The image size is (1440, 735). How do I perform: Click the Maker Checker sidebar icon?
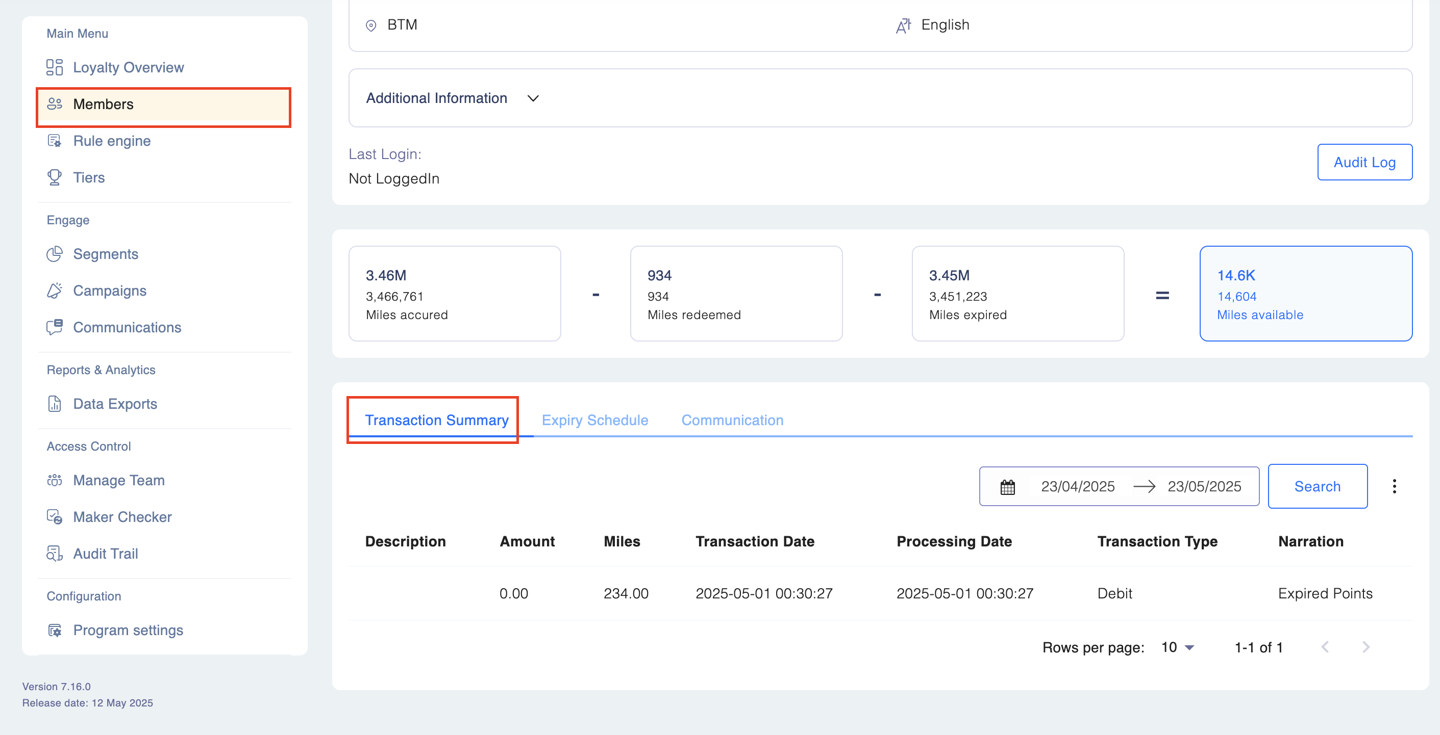click(54, 517)
